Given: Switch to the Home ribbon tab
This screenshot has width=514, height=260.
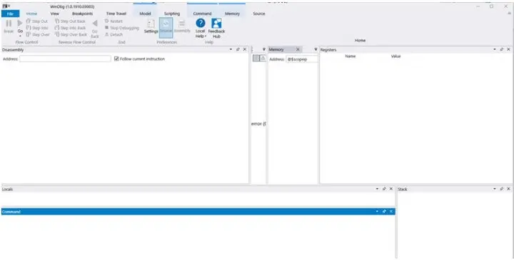Looking at the screenshot, I should 31,14.
